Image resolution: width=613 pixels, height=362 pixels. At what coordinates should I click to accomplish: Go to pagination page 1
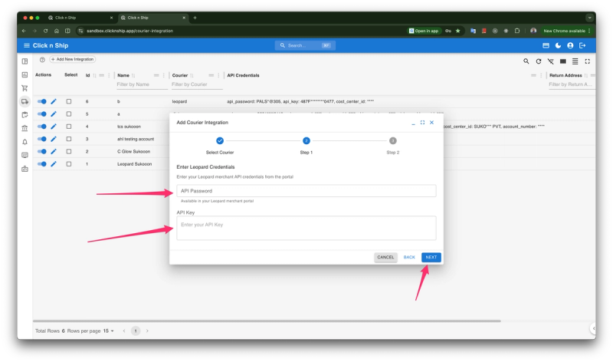136,331
